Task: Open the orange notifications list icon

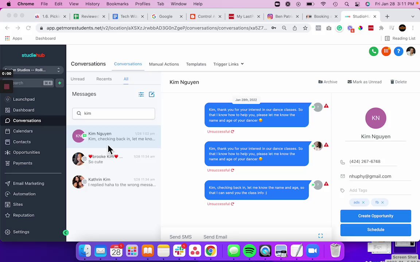Action: coord(386,51)
